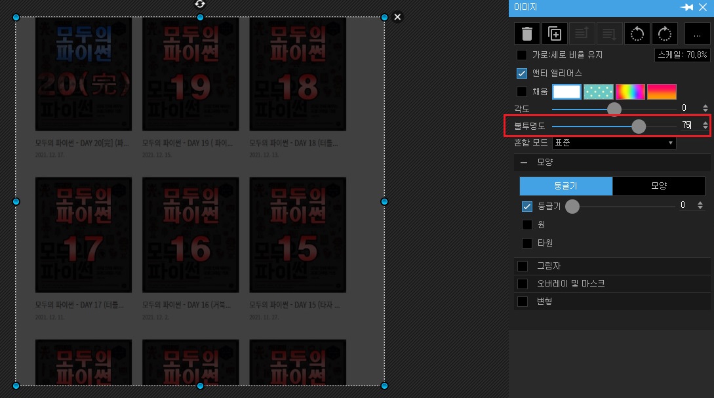Enable 오버레이 및 마스크 checkbox
Viewport: 714px width, 398px height.
coord(523,284)
